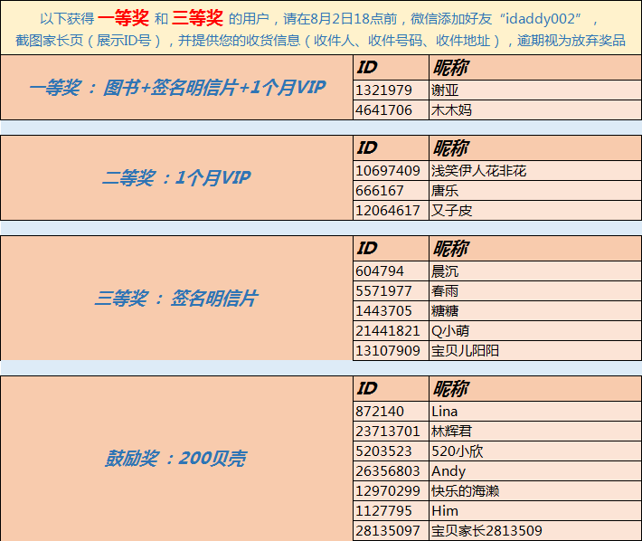Click the nickname 浅笑伊人花非花

[x=479, y=170]
